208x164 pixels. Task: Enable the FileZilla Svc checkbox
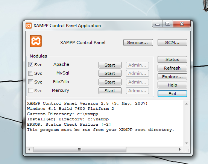pos(30,82)
